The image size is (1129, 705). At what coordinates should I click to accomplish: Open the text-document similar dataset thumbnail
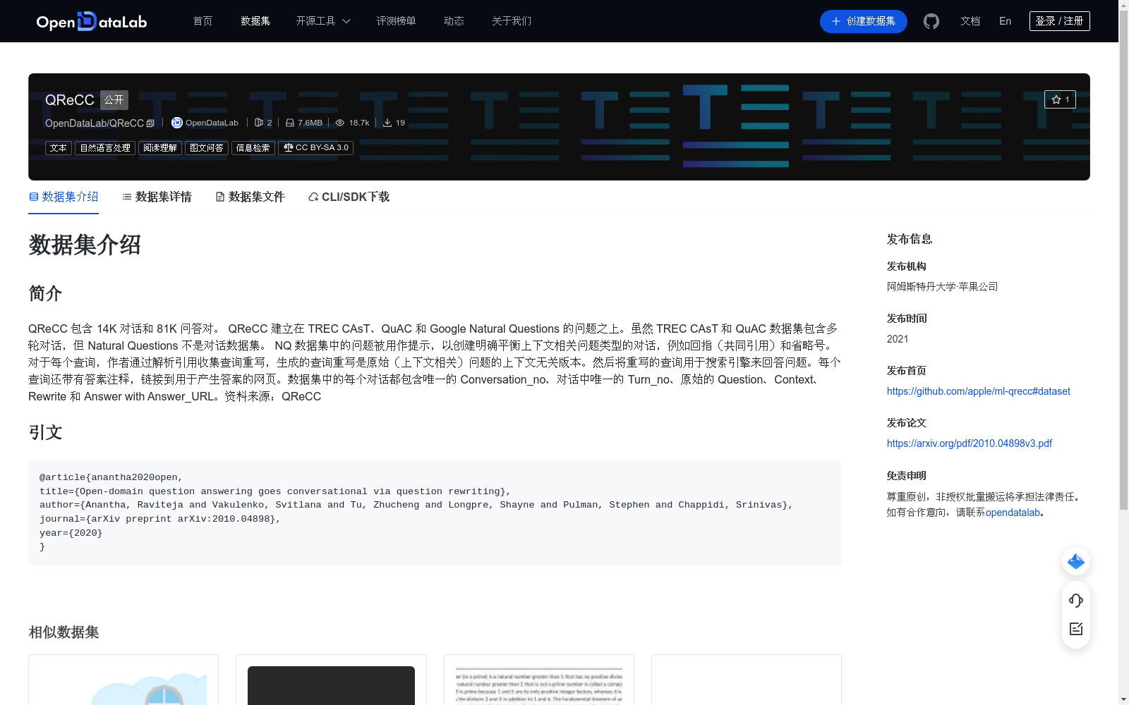(539, 685)
